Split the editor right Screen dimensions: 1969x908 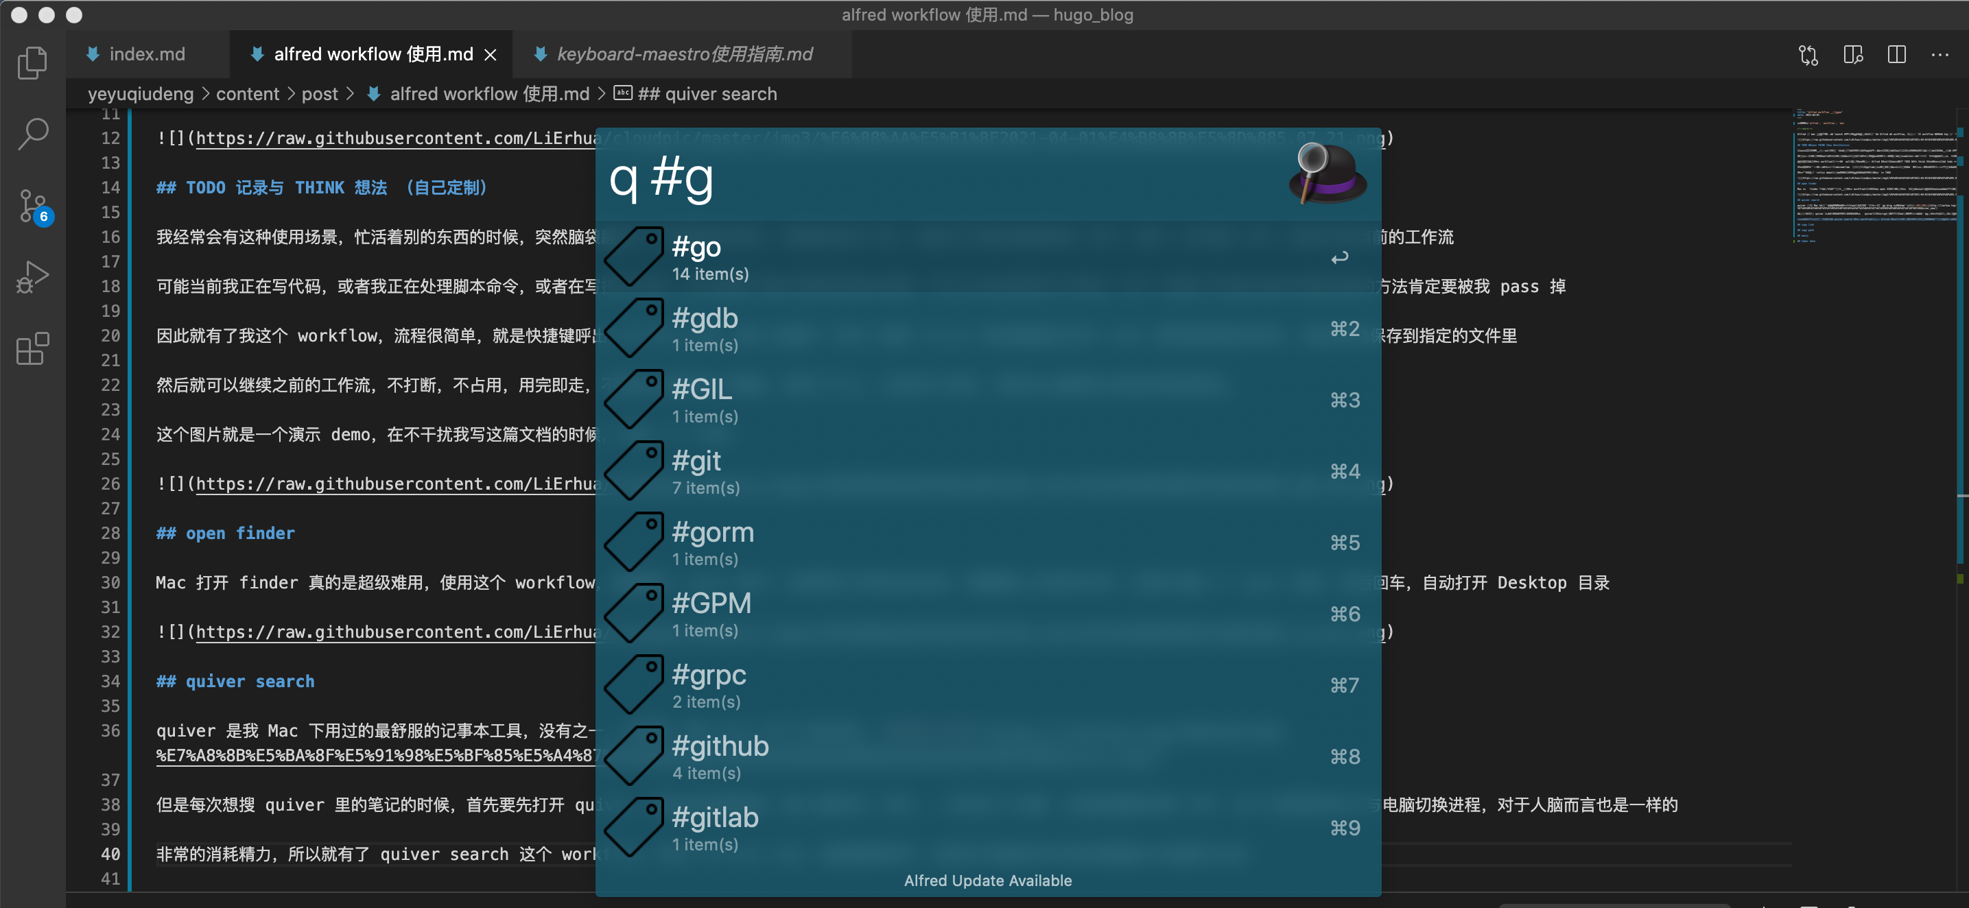pyautogui.click(x=1896, y=55)
